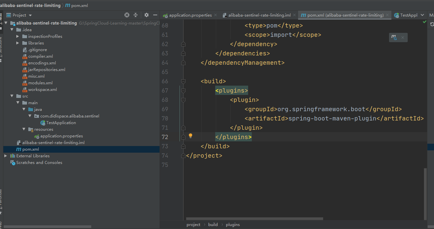Place cursor on spring-boot-maven-plugin artifactId text
The height and width of the screenshot is (229, 434).
tap(332, 118)
